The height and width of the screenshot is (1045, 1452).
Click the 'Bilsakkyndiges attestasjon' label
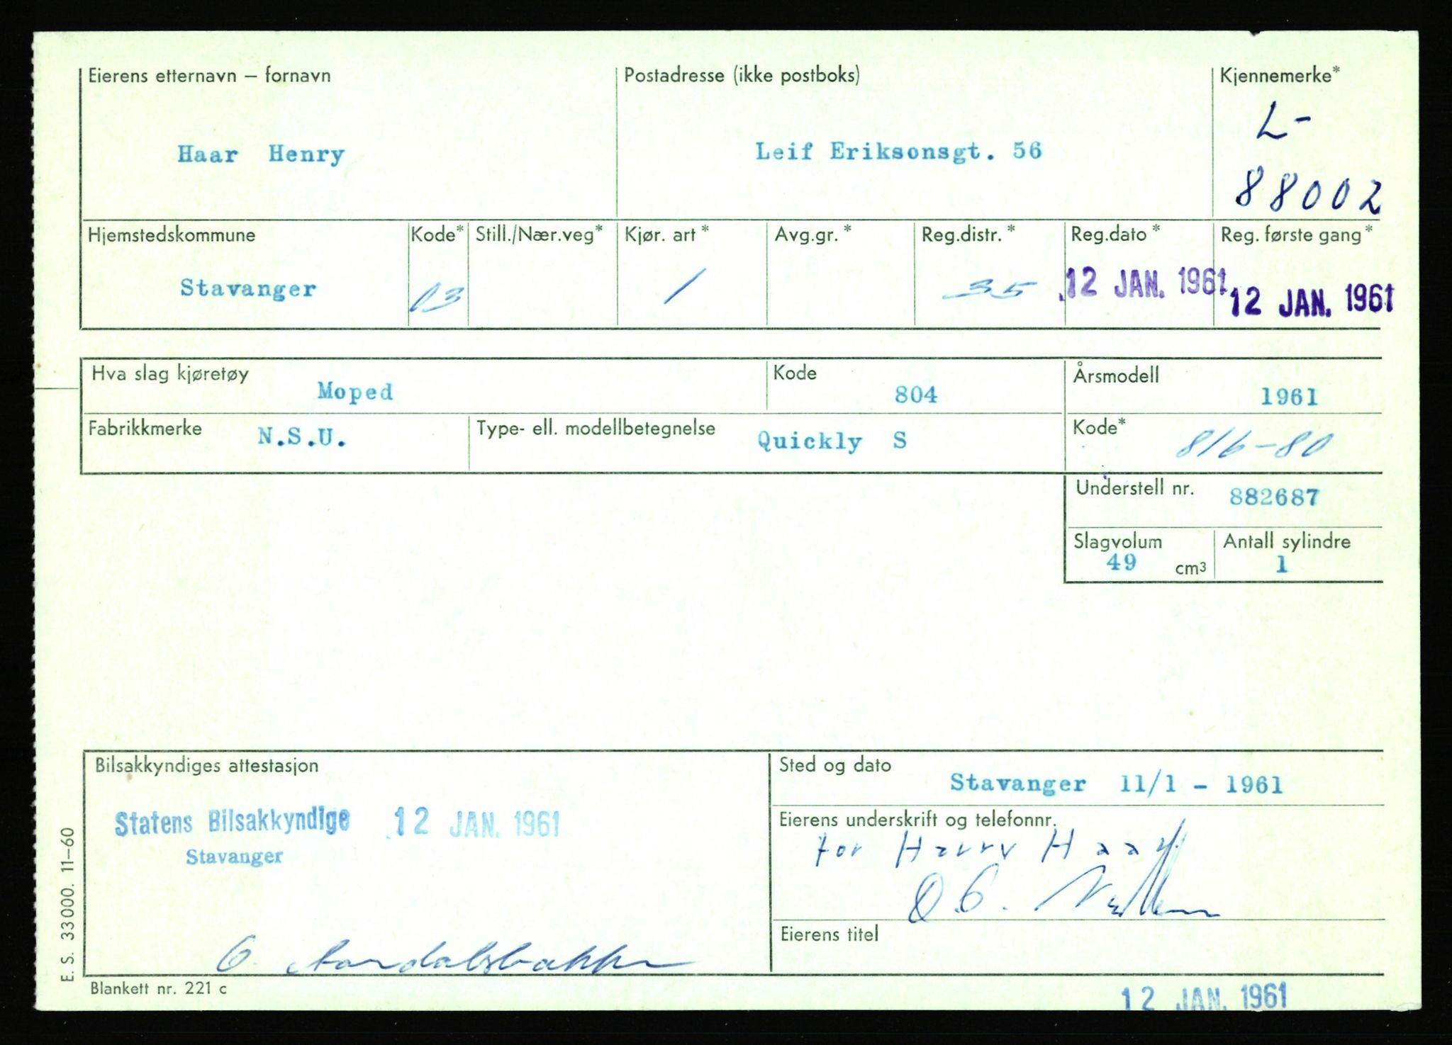(x=206, y=766)
